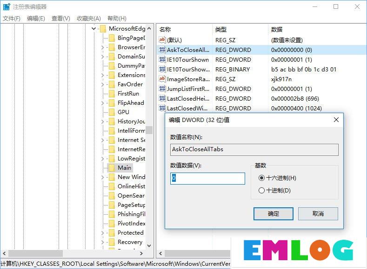Click the Main folder icon
The image size is (367, 269).
(112, 168)
